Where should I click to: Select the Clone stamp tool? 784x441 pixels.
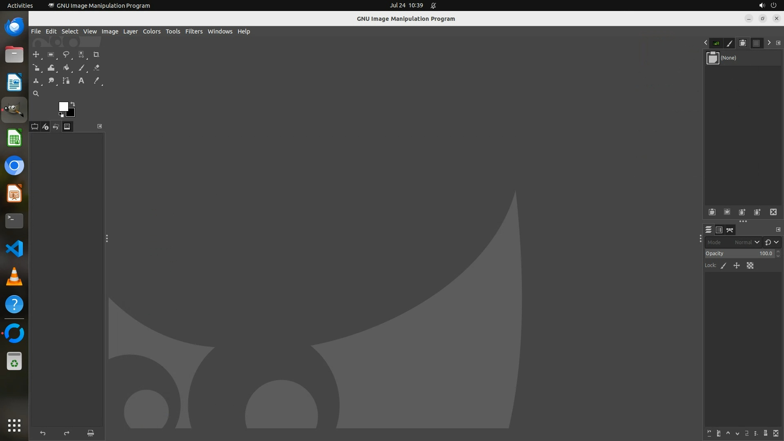[x=36, y=81]
